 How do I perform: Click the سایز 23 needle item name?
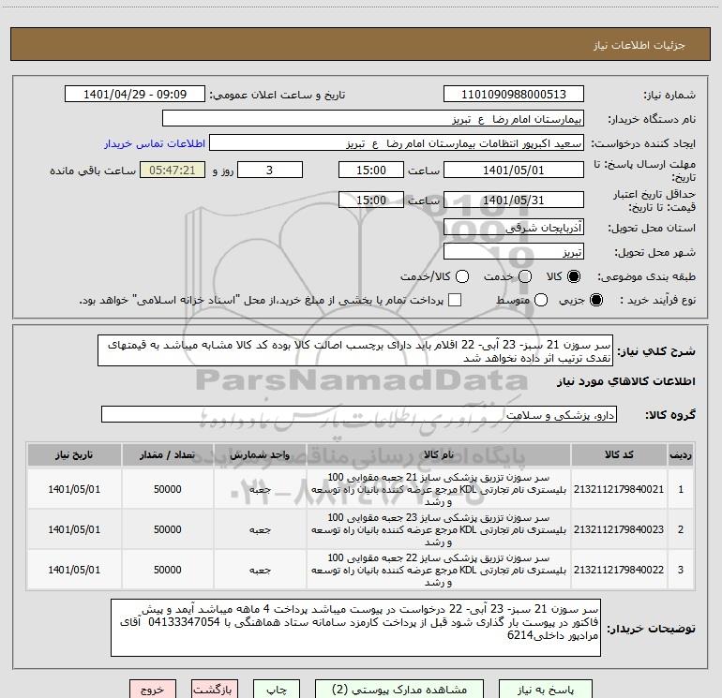coord(439,529)
